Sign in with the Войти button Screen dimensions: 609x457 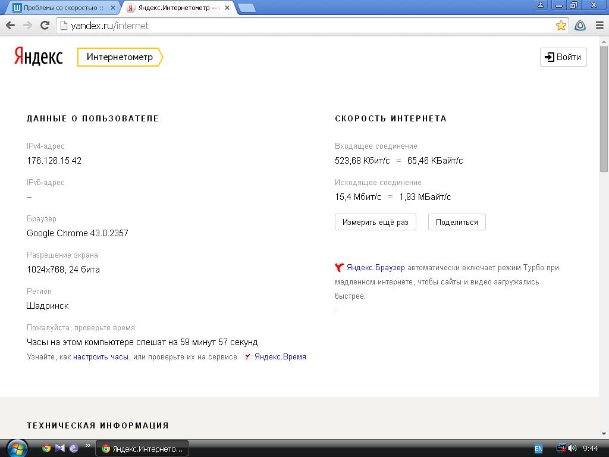click(563, 57)
